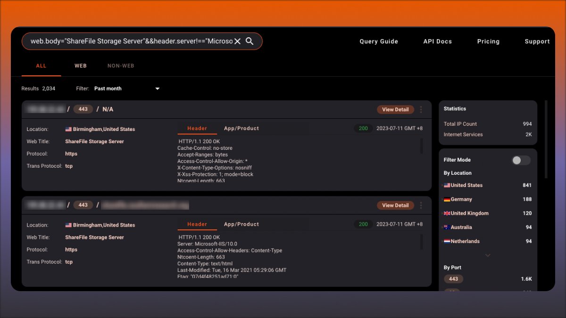
Task: Open the Query Guide link
Action: pos(379,41)
